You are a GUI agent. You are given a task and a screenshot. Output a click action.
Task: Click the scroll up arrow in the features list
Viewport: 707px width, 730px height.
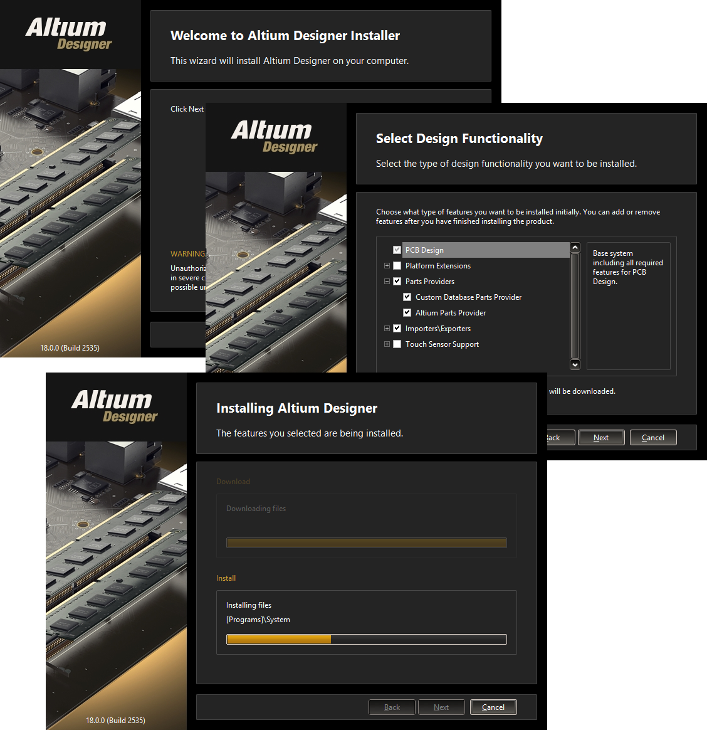coord(575,248)
